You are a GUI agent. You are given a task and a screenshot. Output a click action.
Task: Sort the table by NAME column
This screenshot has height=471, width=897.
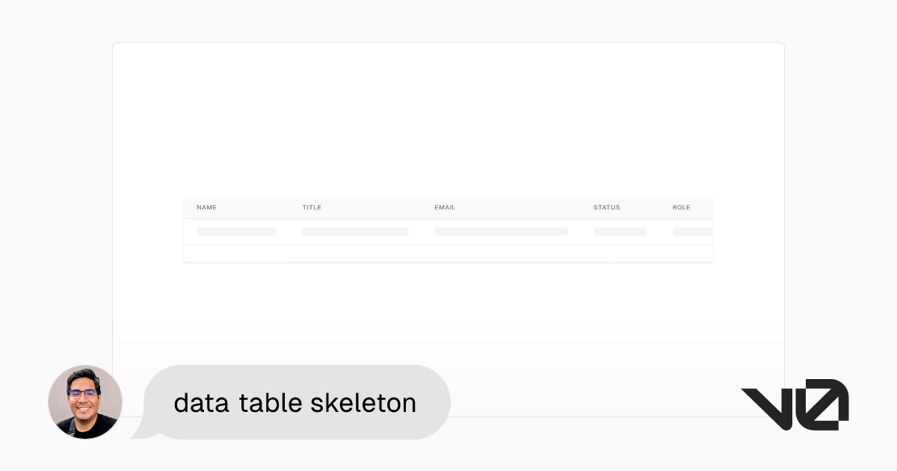[x=206, y=207]
